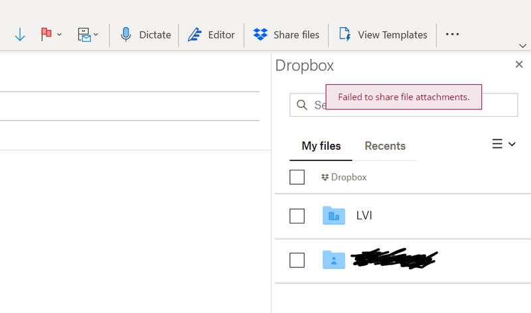Dismiss the Failed to share file attachments message

click(x=404, y=97)
